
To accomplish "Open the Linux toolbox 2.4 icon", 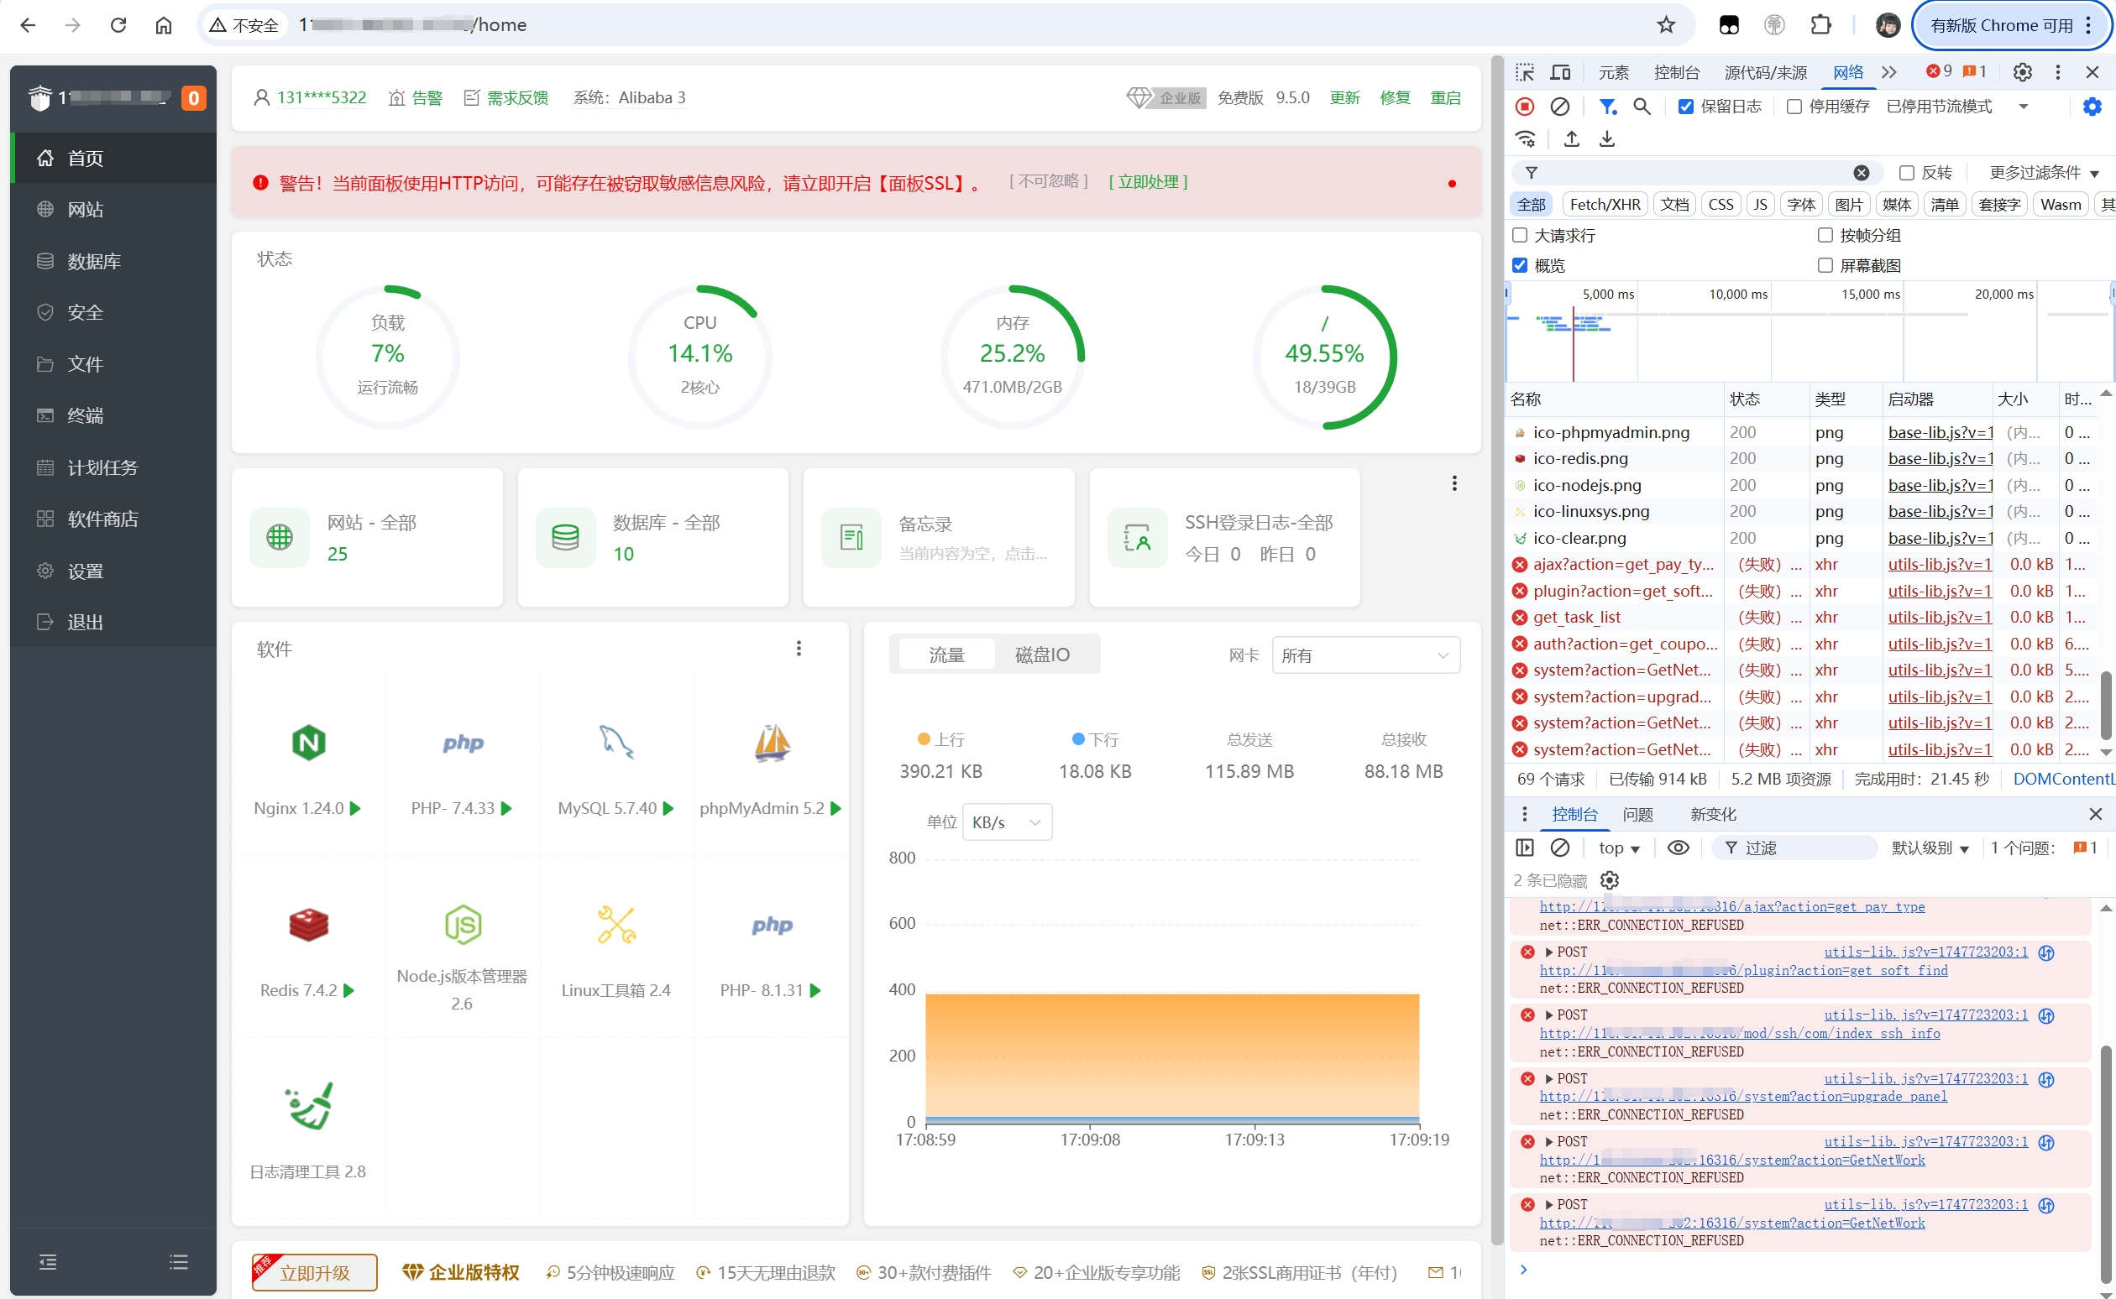I will click(616, 925).
